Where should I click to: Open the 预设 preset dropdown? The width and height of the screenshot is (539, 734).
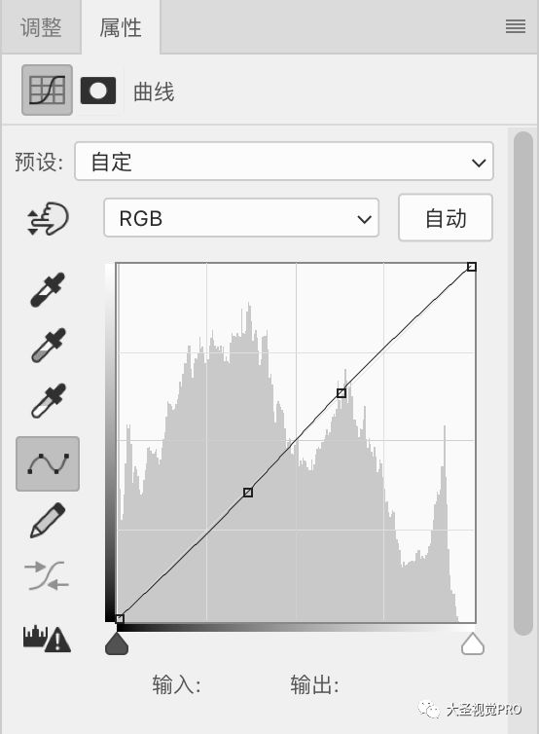point(284,162)
